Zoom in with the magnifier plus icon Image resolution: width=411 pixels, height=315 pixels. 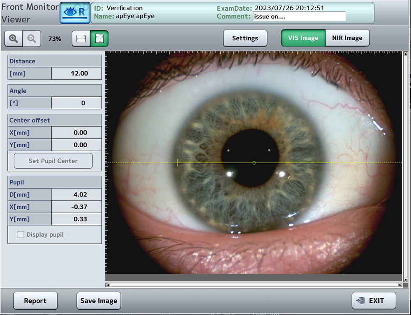click(x=14, y=39)
